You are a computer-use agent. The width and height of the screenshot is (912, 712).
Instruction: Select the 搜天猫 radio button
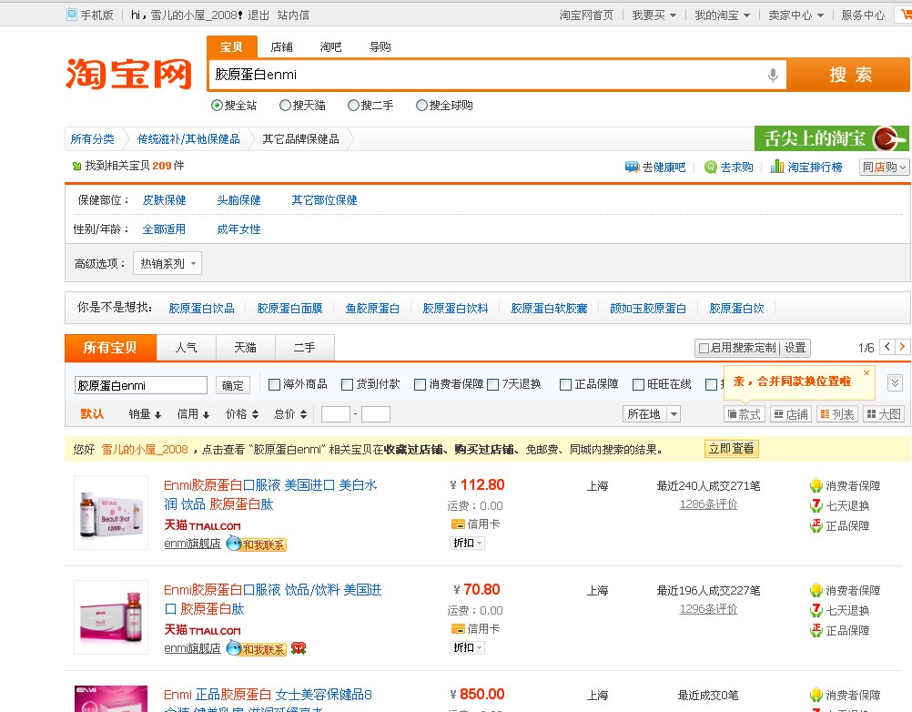point(286,105)
